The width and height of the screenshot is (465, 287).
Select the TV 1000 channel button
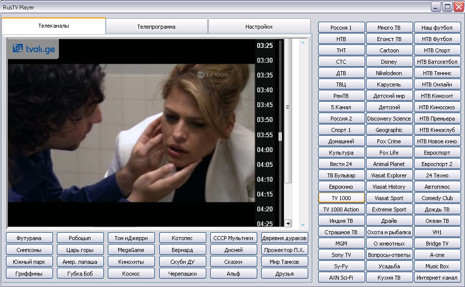click(341, 198)
